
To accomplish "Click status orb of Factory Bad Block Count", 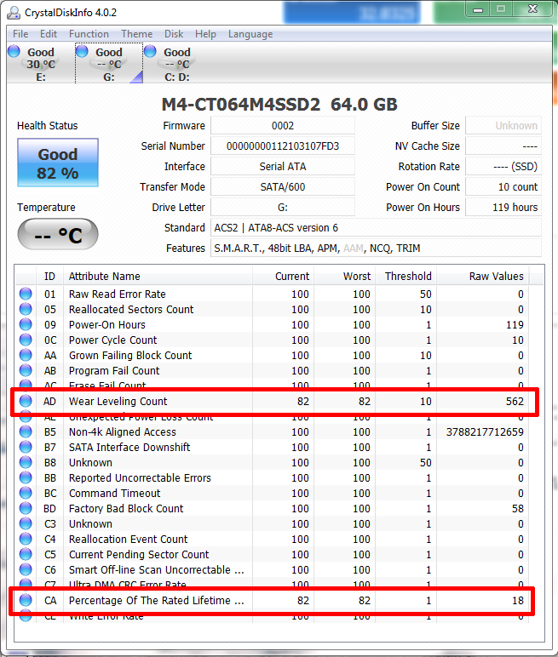I will (x=26, y=508).
